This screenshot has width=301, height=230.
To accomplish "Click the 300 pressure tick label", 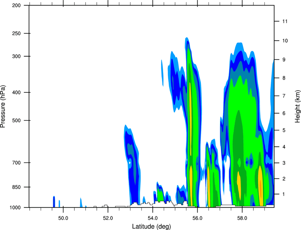I will tap(16, 56).
